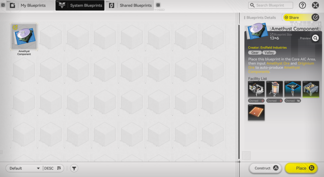Click the Preview magnifier button
The height and width of the screenshot is (177, 324).
point(315,38)
